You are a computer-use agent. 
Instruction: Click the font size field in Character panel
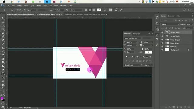click(131, 42)
